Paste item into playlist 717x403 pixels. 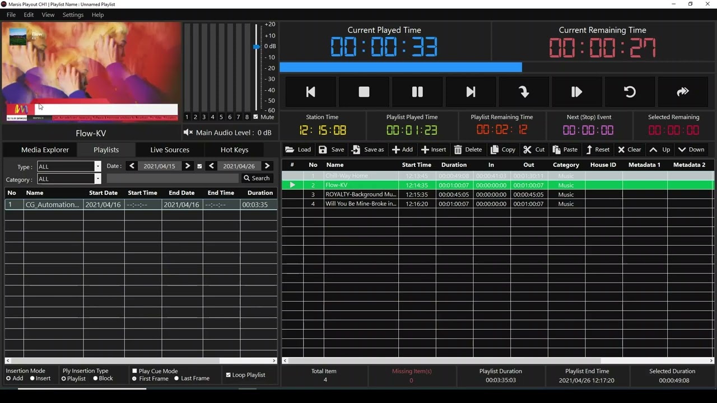click(x=565, y=149)
